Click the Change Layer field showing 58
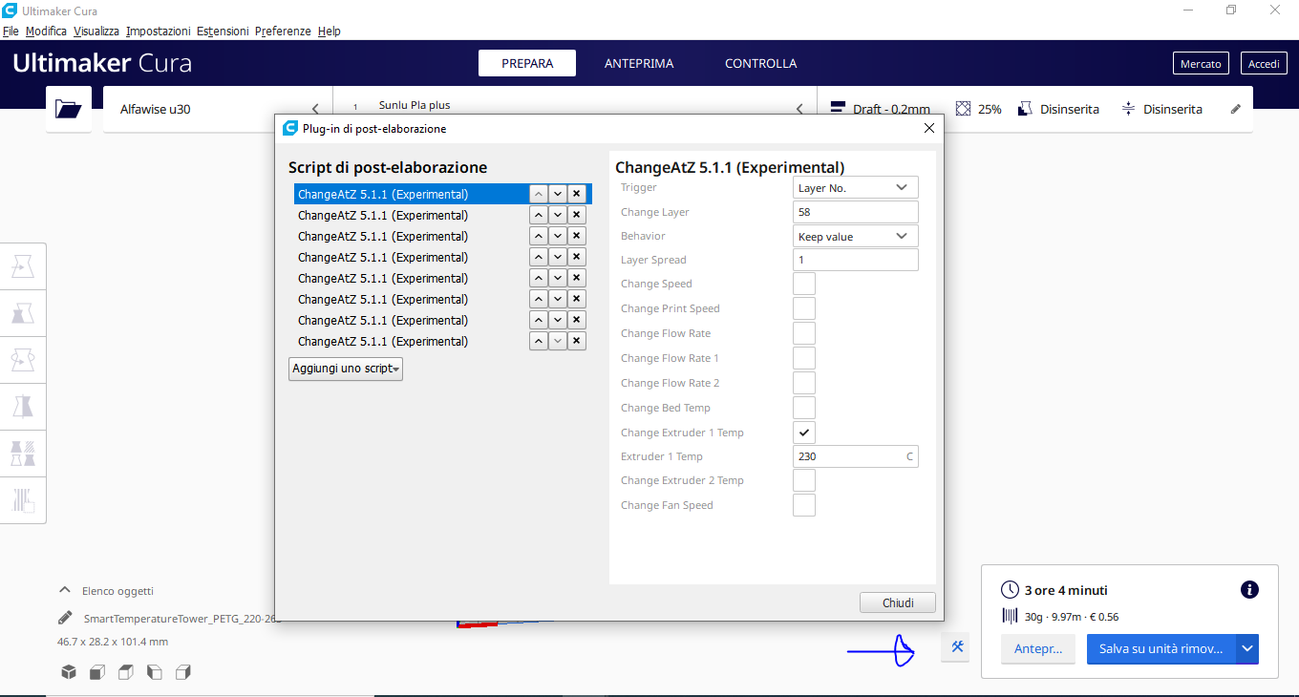 [856, 212]
